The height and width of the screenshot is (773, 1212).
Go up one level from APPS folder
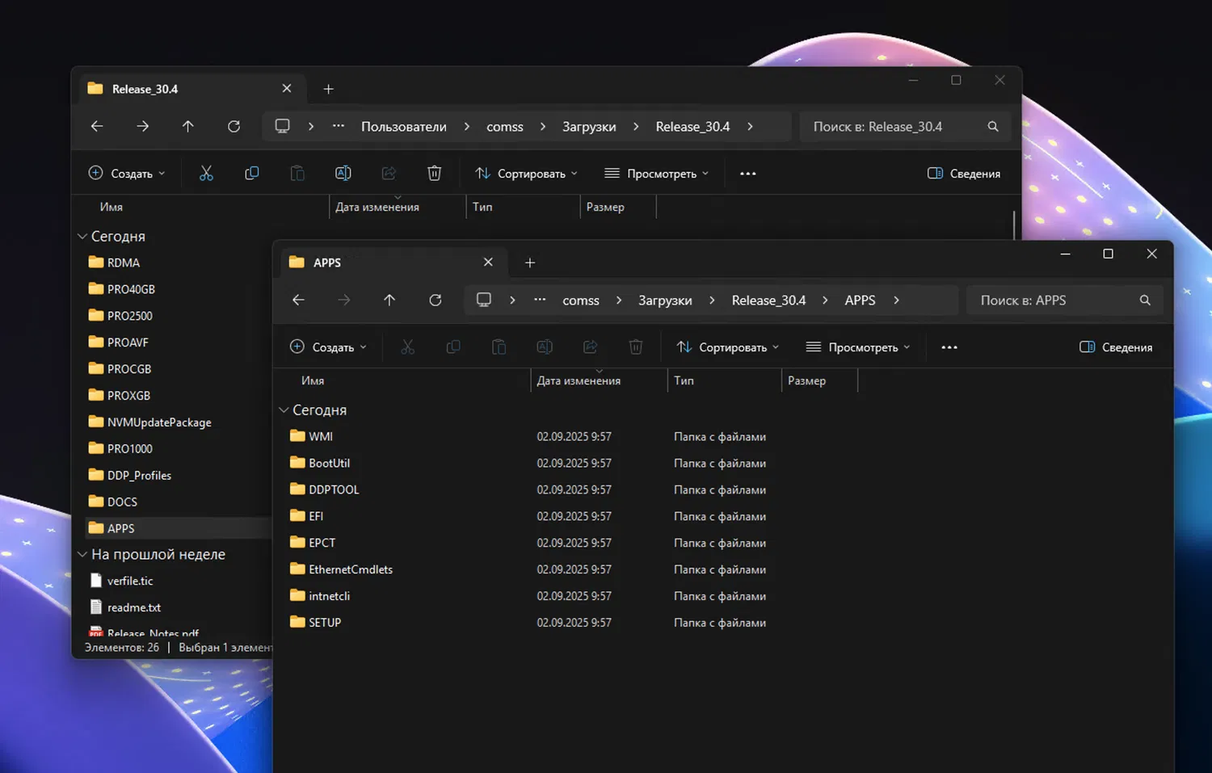coord(389,300)
